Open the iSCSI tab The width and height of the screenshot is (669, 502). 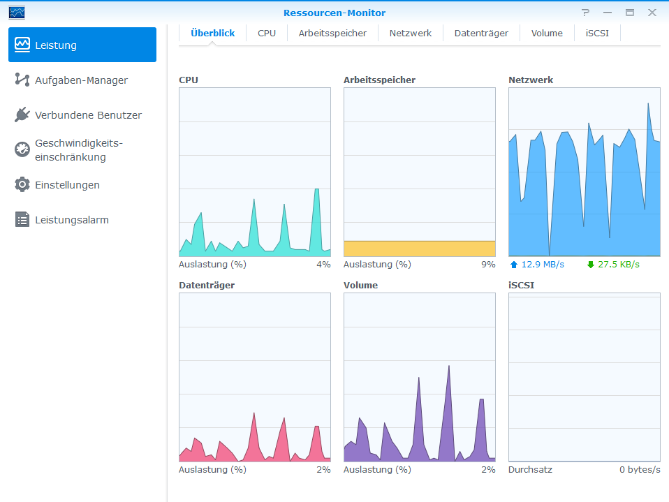tap(597, 34)
